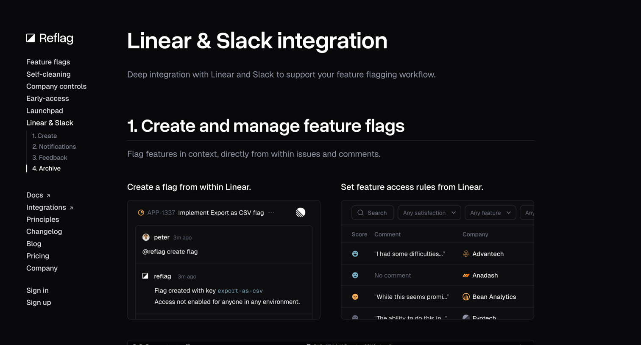
Task: Click the APP-1337 issue status icon
Action: pyautogui.click(x=141, y=213)
